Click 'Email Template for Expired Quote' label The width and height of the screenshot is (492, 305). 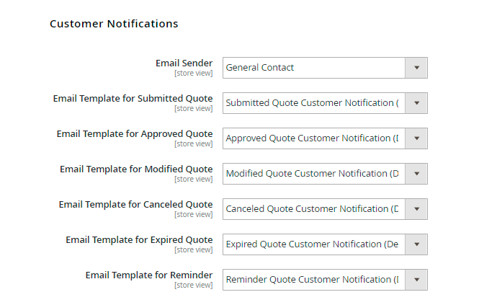click(139, 240)
